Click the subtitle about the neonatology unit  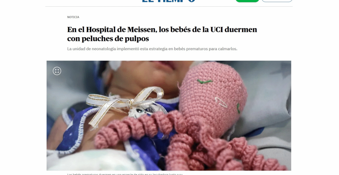click(x=152, y=49)
